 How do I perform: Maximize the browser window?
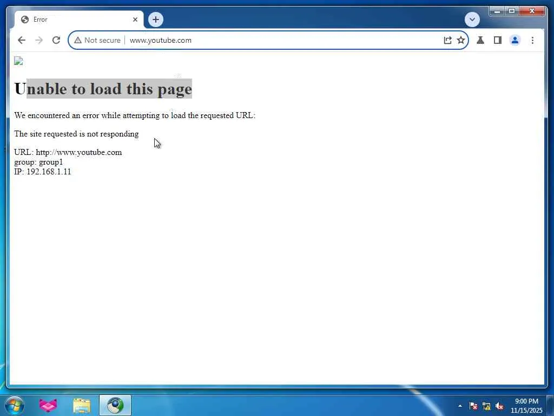pos(512,11)
